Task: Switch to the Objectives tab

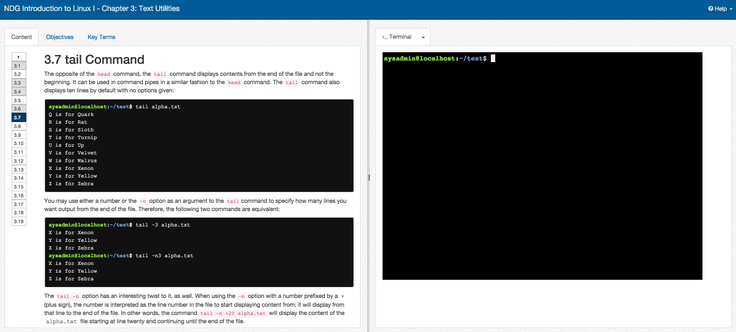Action: pos(60,37)
